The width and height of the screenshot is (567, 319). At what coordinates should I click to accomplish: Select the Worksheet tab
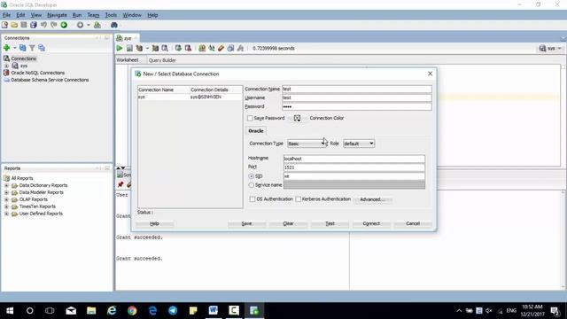[127, 60]
